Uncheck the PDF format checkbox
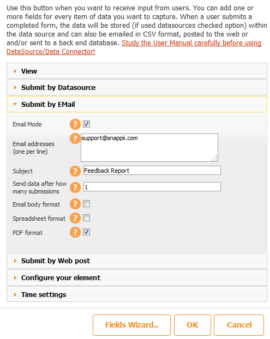270x339 pixels. 87,232
